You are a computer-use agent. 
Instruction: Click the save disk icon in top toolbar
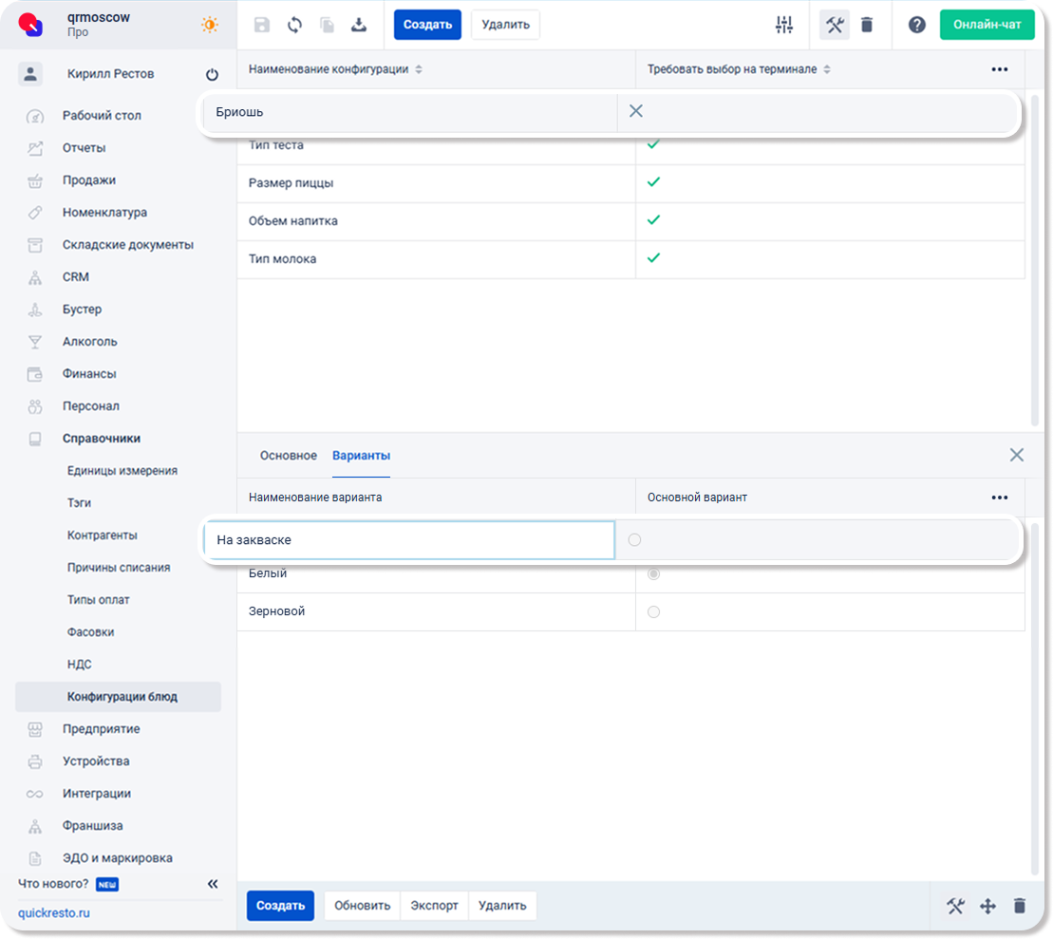(262, 25)
